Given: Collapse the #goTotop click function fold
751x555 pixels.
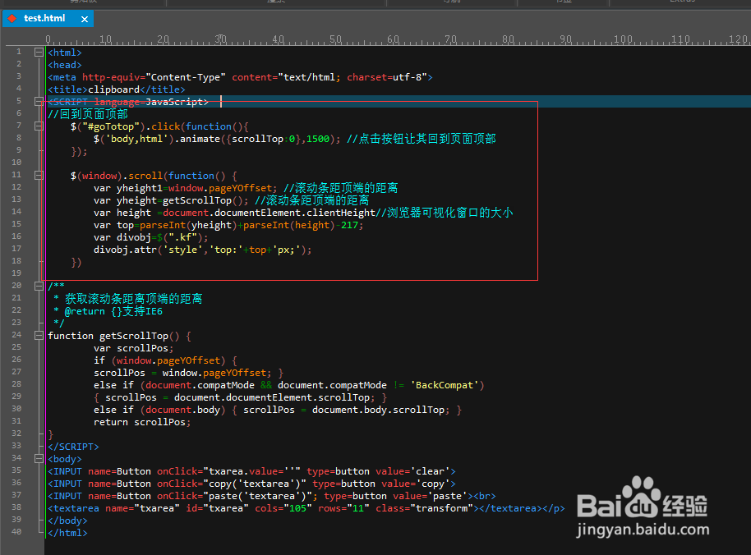Looking at the screenshot, I should (39, 126).
